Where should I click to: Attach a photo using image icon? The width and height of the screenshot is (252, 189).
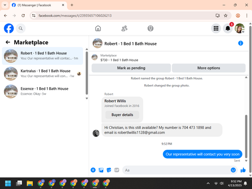101,170
